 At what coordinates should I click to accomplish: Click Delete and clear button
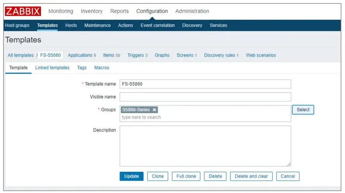251,176
